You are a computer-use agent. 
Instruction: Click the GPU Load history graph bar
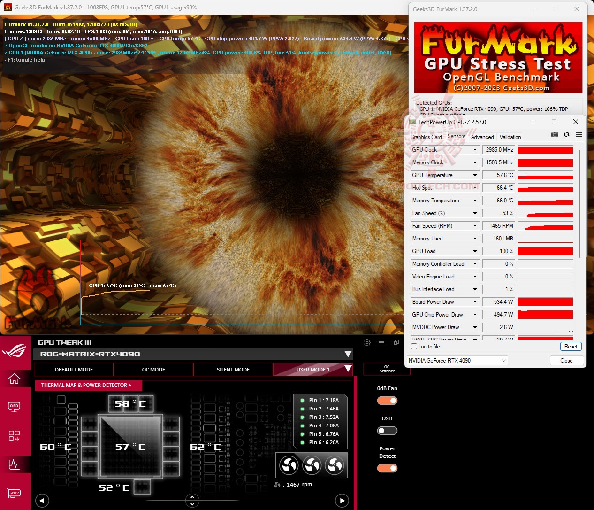pos(545,251)
